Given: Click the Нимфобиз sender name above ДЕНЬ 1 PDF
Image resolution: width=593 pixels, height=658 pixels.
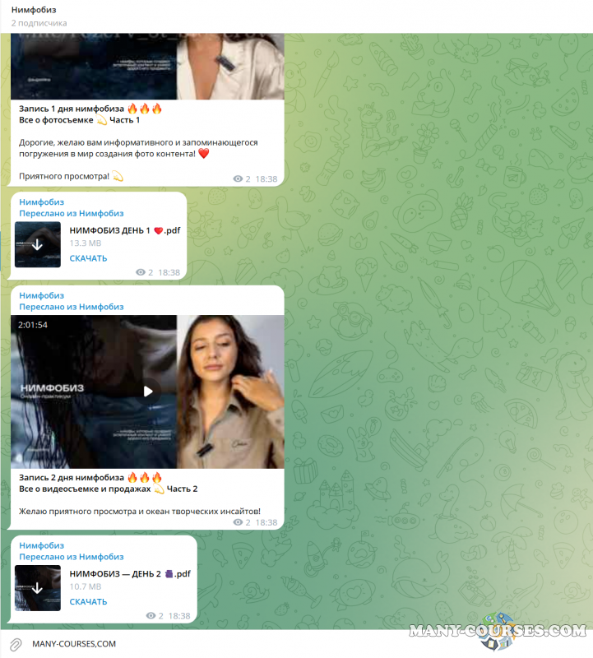Looking at the screenshot, I should pos(41,202).
